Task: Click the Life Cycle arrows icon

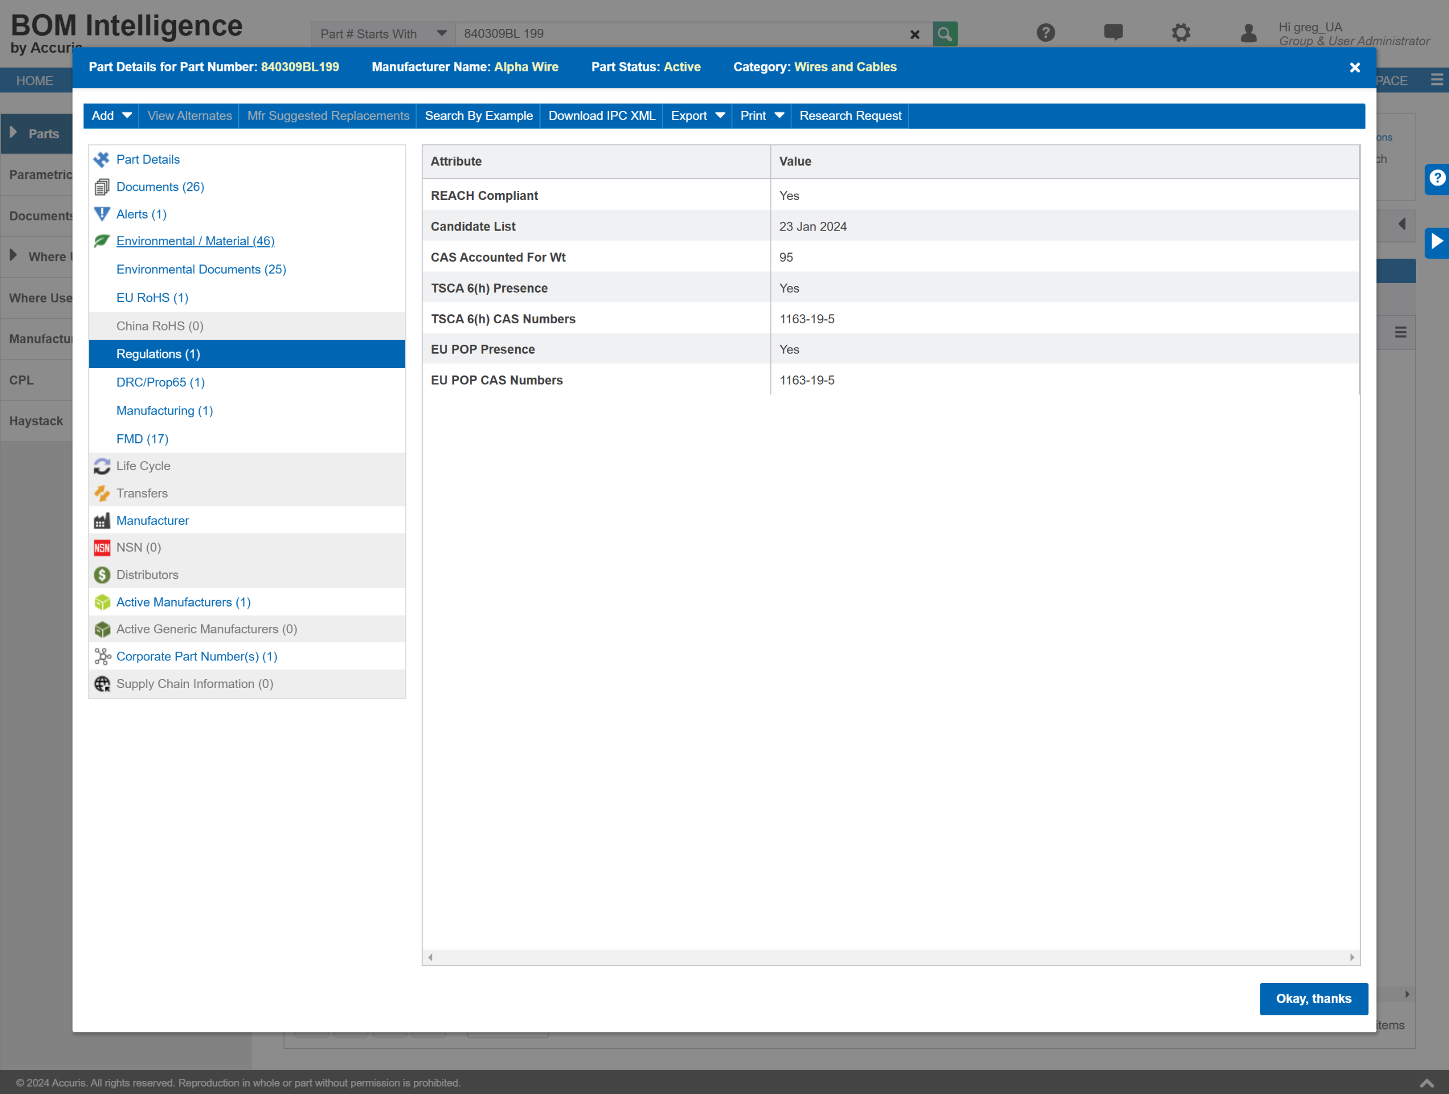Action: click(x=101, y=466)
